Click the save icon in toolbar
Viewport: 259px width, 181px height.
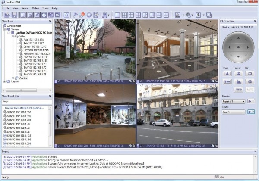(x=13, y=15)
